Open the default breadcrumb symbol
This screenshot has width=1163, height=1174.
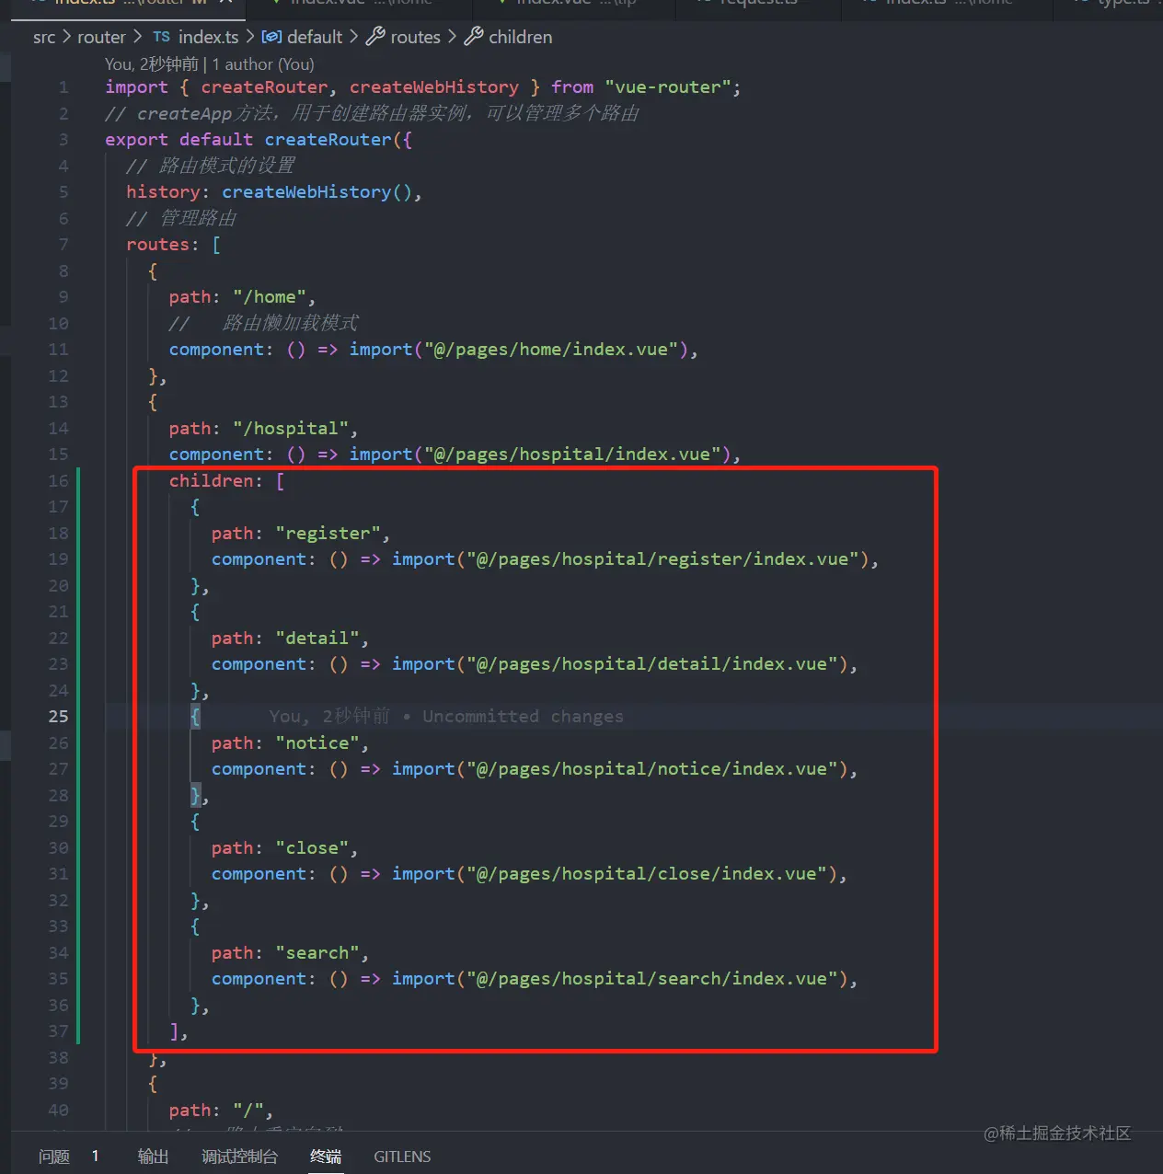pyautogui.click(x=315, y=37)
